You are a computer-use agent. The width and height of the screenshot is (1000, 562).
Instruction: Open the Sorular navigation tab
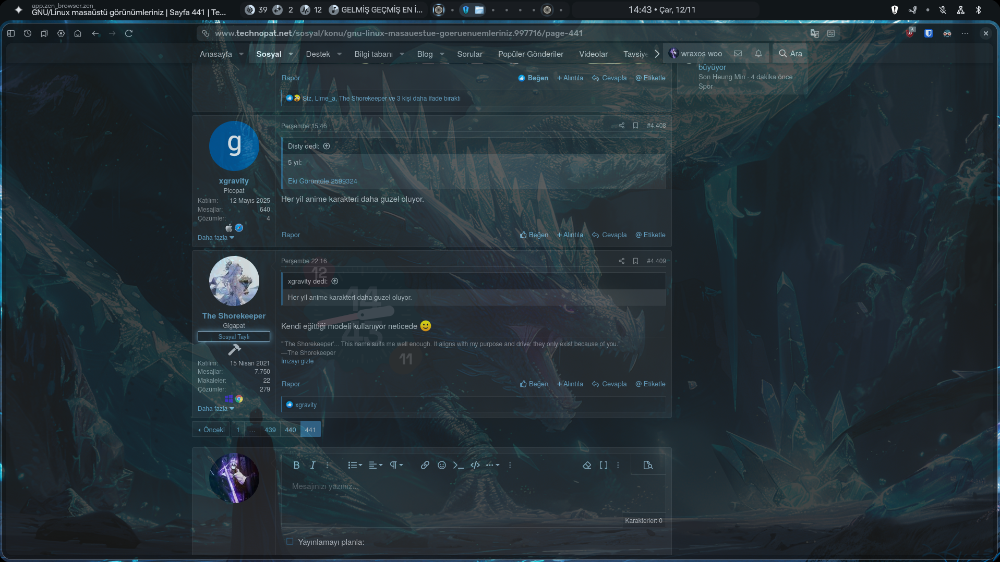click(x=469, y=54)
